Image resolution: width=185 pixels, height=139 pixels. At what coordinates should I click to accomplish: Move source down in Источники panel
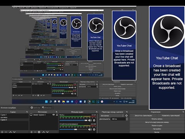coord(47,132)
